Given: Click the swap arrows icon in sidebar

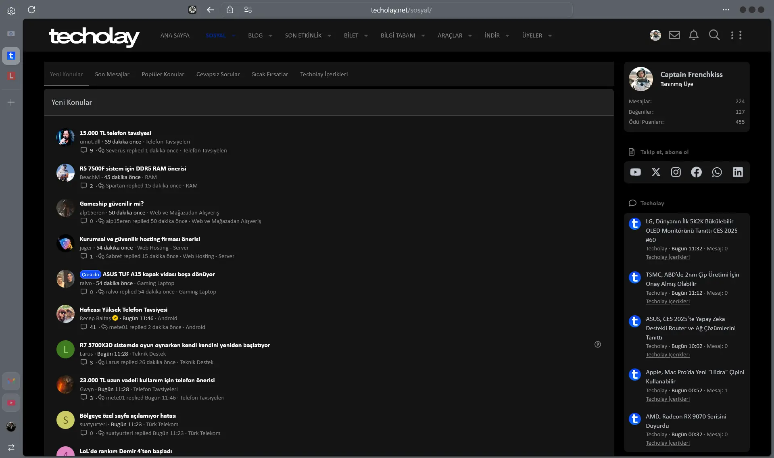Looking at the screenshot, I should point(11,447).
